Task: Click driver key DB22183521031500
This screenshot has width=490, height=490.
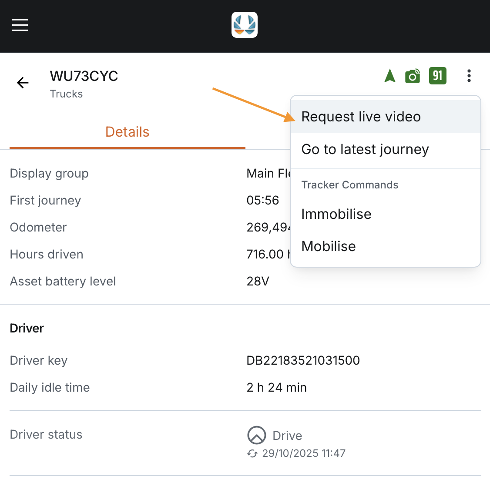Action: [x=303, y=360]
